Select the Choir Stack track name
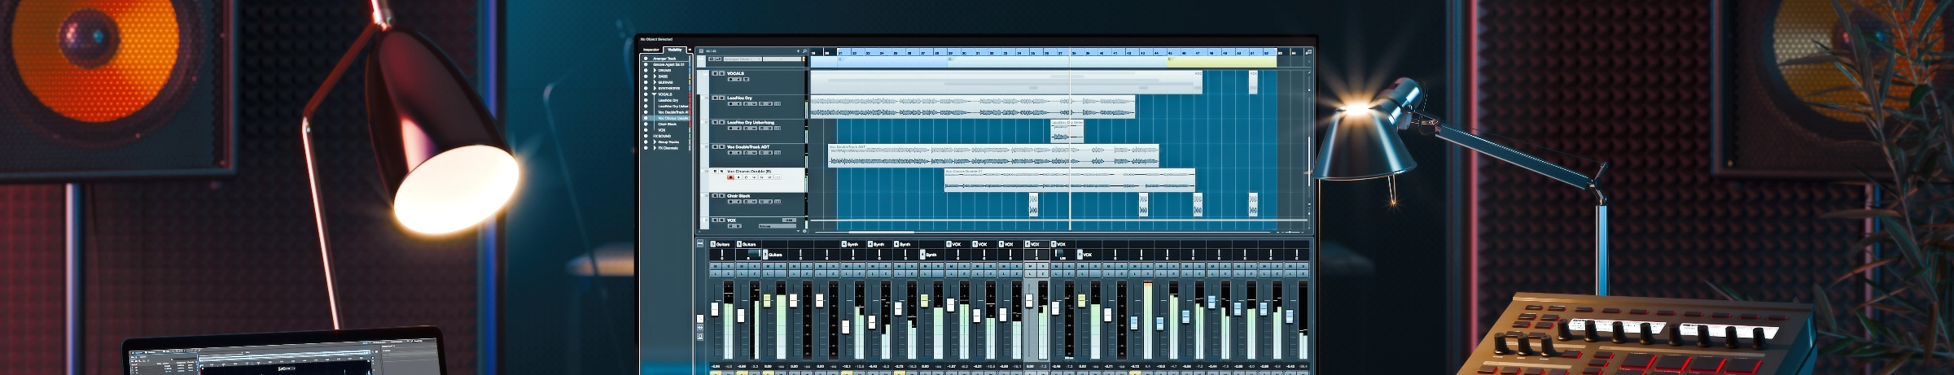This screenshot has height=375, width=1954. click(738, 195)
